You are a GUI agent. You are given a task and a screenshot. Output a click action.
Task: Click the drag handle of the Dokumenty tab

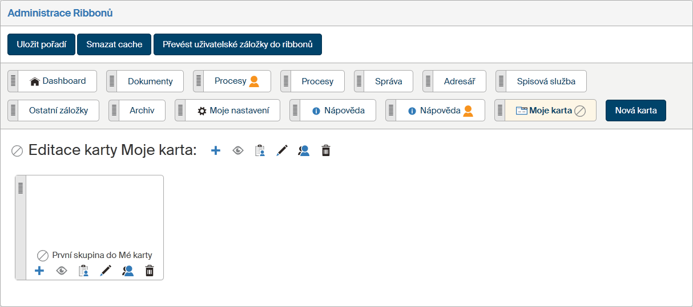point(112,81)
